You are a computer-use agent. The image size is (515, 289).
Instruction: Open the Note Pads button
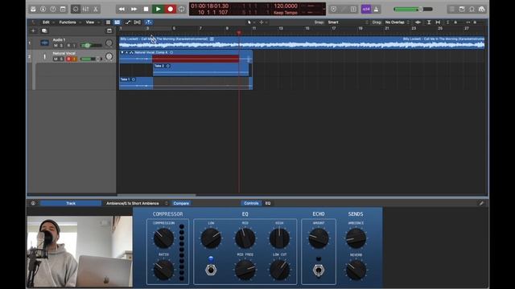pos(462,9)
